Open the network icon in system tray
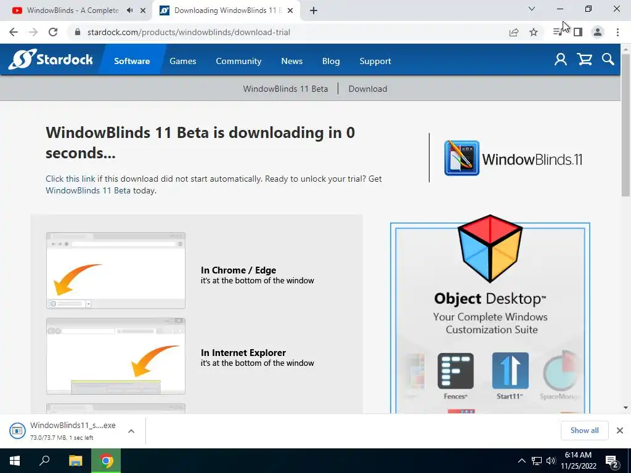631x473 pixels. coord(537,461)
